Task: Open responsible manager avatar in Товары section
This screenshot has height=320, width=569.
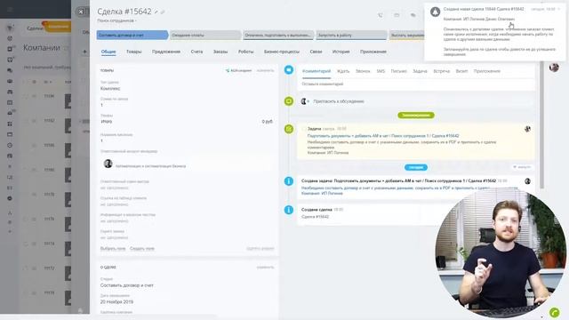Action: (108, 164)
